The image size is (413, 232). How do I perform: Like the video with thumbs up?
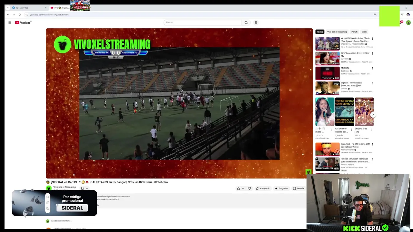click(240, 188)
